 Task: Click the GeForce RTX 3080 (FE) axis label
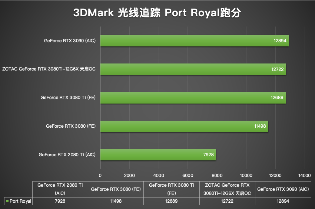(71, 126)
